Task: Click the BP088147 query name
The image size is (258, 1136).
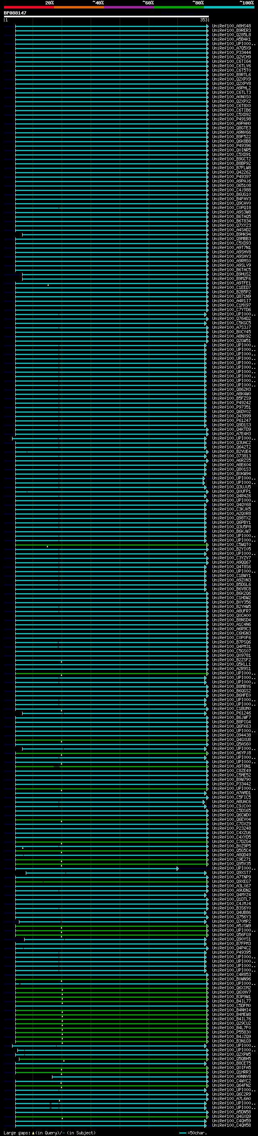Action: tap(15, 13)
